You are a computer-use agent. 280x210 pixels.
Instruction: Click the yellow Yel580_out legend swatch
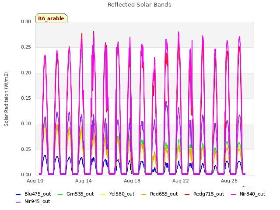coord(103,194)
